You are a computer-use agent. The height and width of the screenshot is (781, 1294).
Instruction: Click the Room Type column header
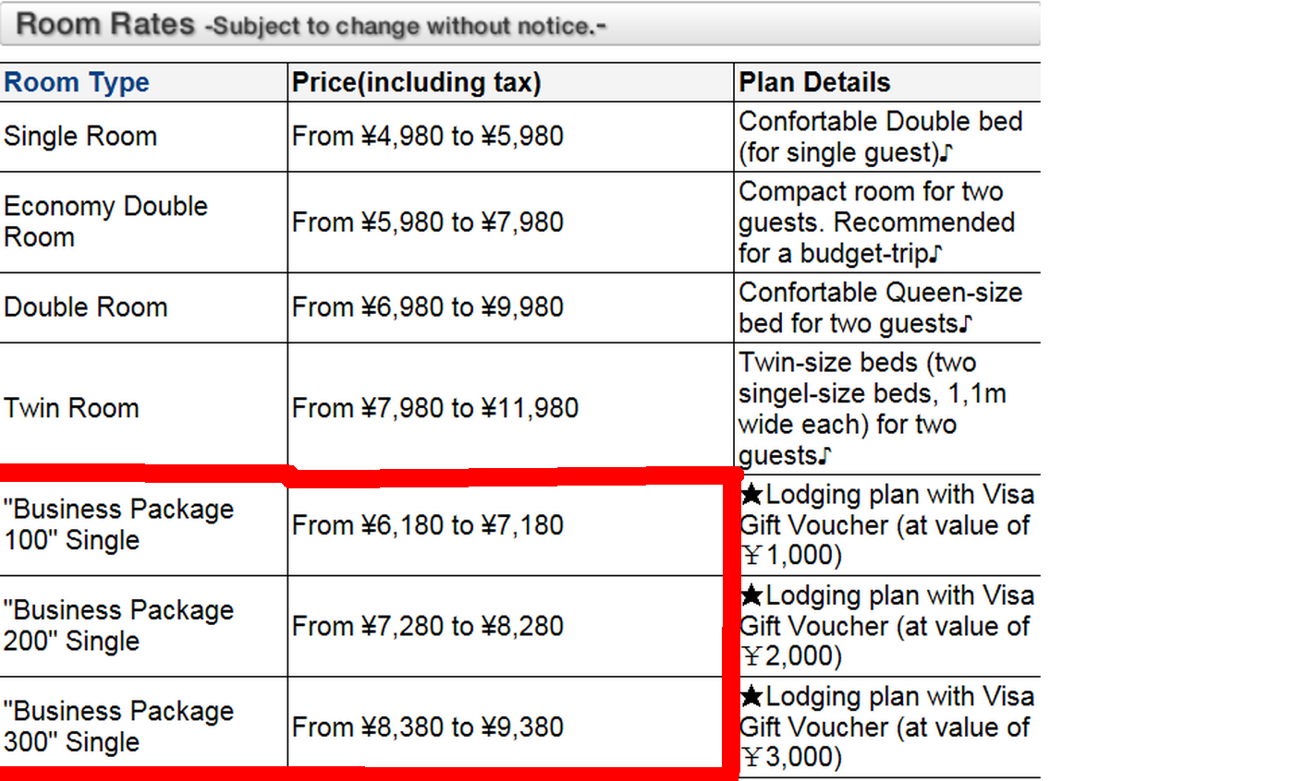click(77, 82)
